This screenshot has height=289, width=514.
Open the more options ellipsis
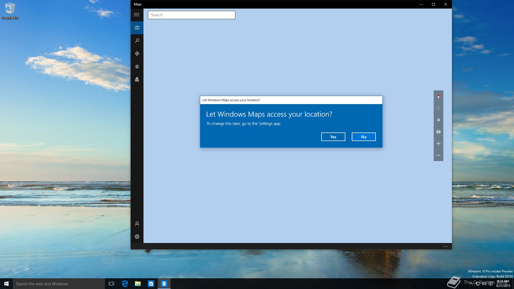445,246
